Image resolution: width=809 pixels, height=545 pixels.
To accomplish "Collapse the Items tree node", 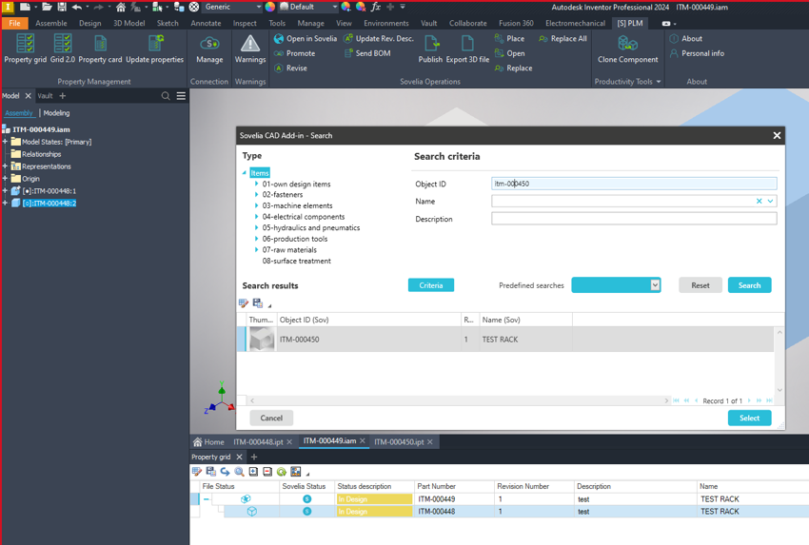I will point(245,173).
